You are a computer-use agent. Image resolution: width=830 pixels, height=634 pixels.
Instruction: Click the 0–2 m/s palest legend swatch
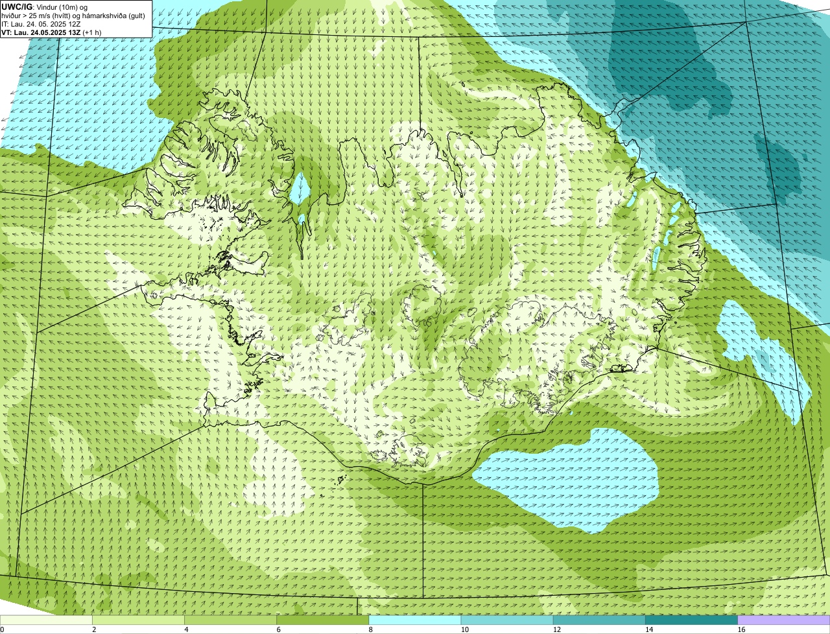pos(46,620)
